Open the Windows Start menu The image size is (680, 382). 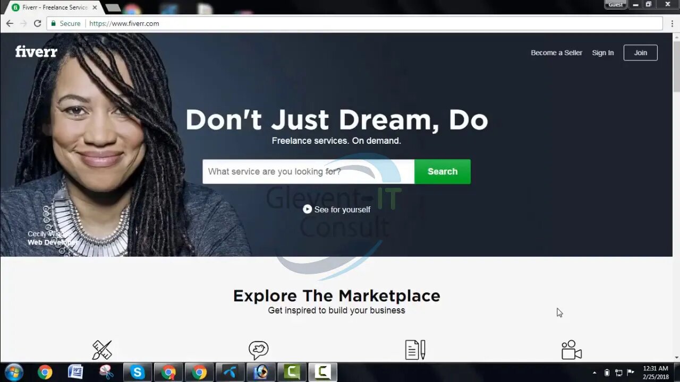pyautogui.click(x=14, y=372)
